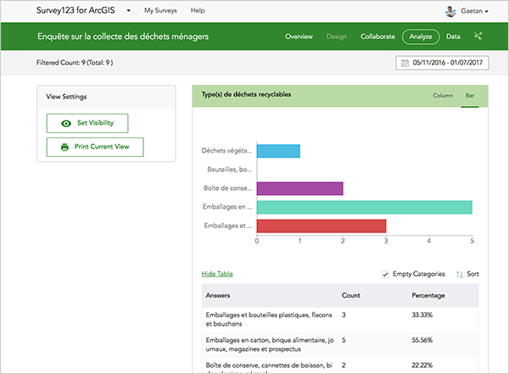Viewport: 509px width, 374px height.
Task: Click the calendar icon in date range
Action: (404, 64)
